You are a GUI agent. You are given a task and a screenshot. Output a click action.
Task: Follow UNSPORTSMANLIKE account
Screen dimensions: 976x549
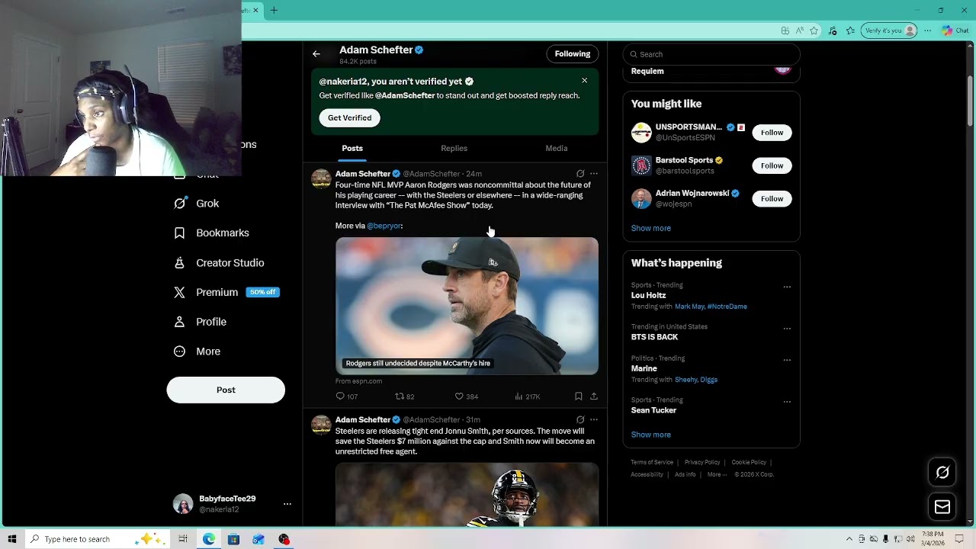(772, 133)
